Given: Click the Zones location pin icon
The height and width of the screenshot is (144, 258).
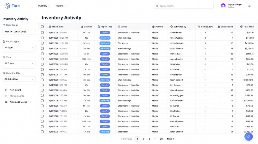Looking at the screenshot, I should (x=119, y=27).
